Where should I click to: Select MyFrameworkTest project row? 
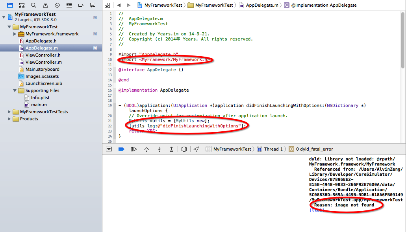click(x=51, y=17)
